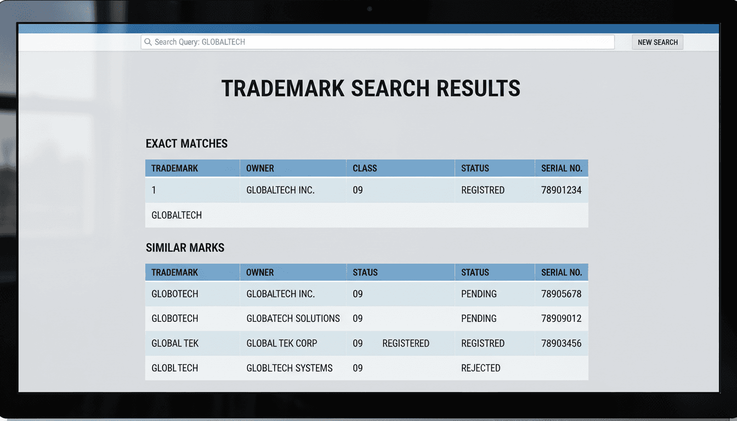Image resolution: width=737 pixels, height=421 pixels.
Task: Select the REGISTRED status cell
Action: pyautogui.click(x=483, y=190)
